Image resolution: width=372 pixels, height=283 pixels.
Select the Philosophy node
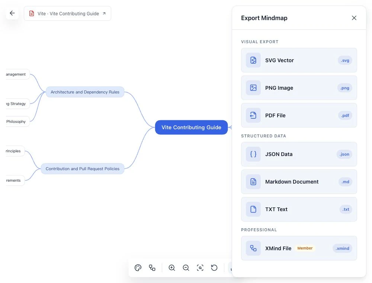click(17, 121)
